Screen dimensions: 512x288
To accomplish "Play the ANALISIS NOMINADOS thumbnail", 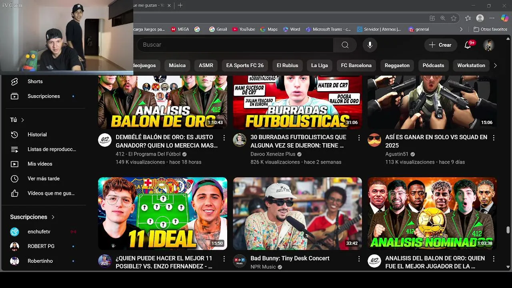I will click(432, 214).
